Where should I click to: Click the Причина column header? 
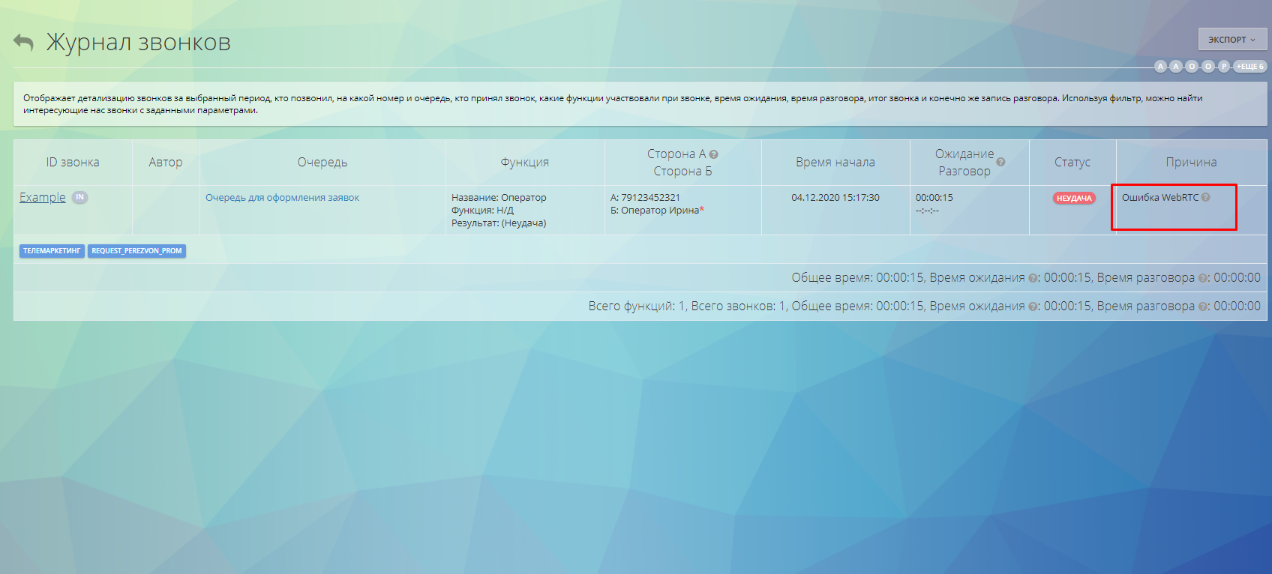1190,163
